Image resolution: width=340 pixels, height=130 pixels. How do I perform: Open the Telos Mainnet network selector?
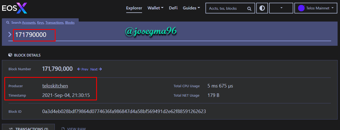point(316,8)
